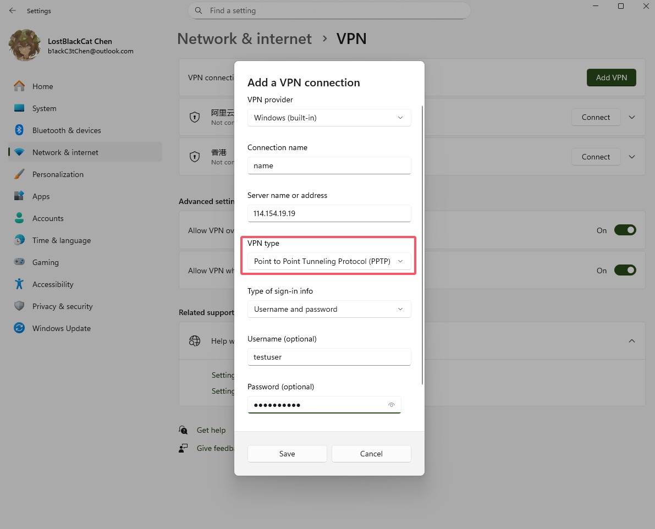Reveal the password using the eye icon
The image size is (655, 529).
coord(392,405)
